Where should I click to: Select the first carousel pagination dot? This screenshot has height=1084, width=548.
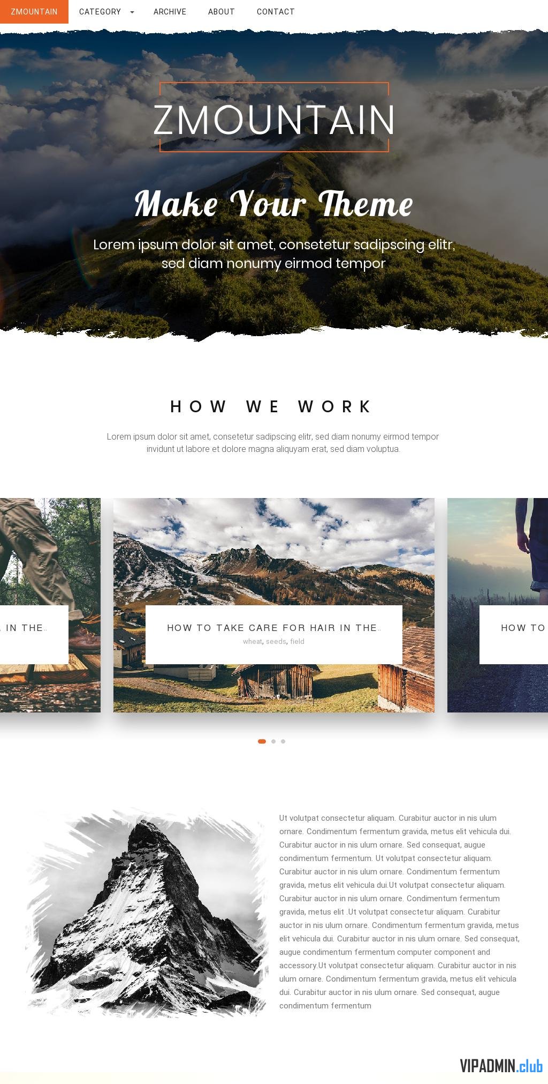pos(262,741)
